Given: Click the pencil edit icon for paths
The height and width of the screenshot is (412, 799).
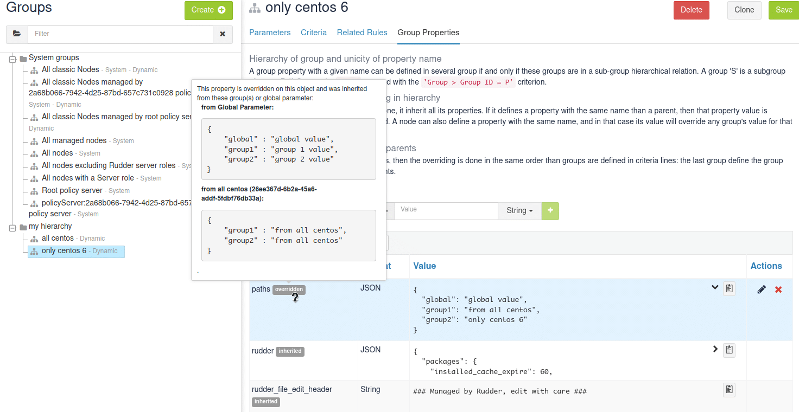Looking at the screenshot, I should coord(762,289).
